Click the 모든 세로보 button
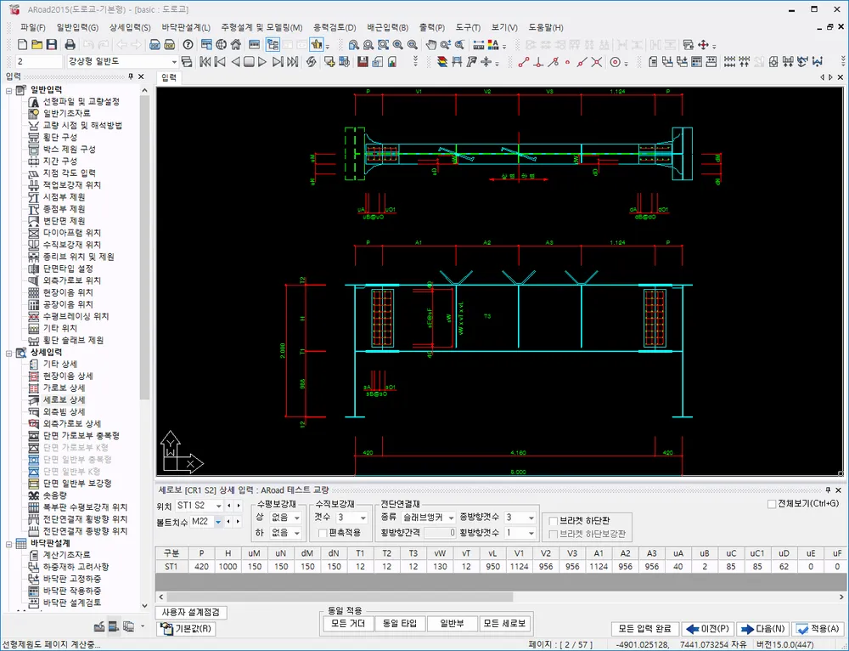This screenshot has width=849, height=651. point(504,624)
